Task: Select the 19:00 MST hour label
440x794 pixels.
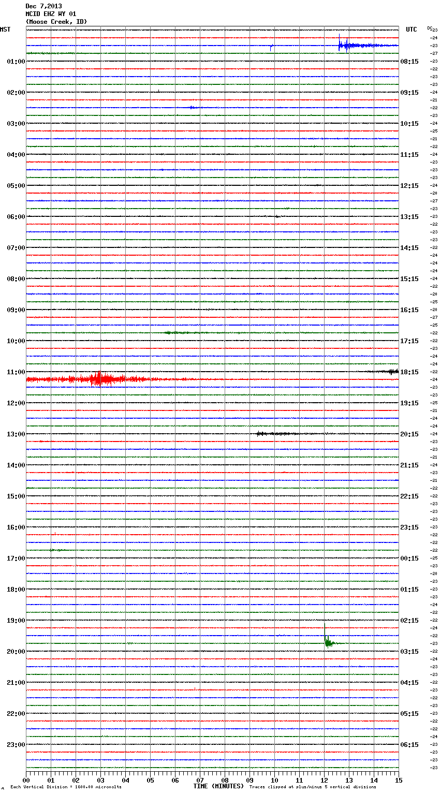Action: point(16,621)
